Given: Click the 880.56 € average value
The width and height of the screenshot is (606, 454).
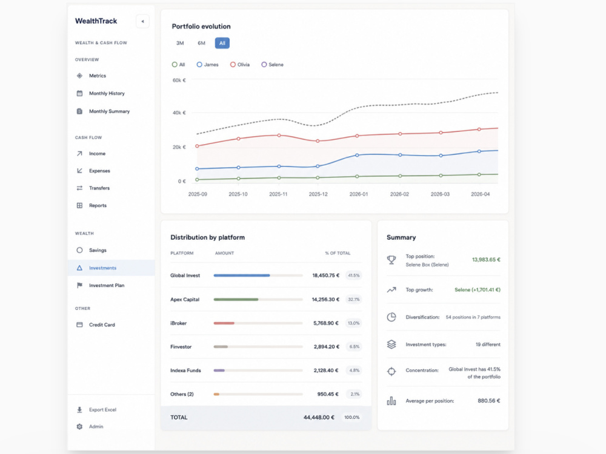Looking at the screenshot, I should click(x=489, y=401).
